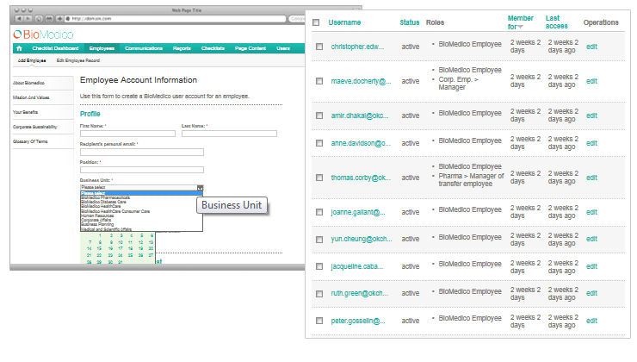
Task: Tick checkbox for yun.cheung row
Action: pos(319,240)
